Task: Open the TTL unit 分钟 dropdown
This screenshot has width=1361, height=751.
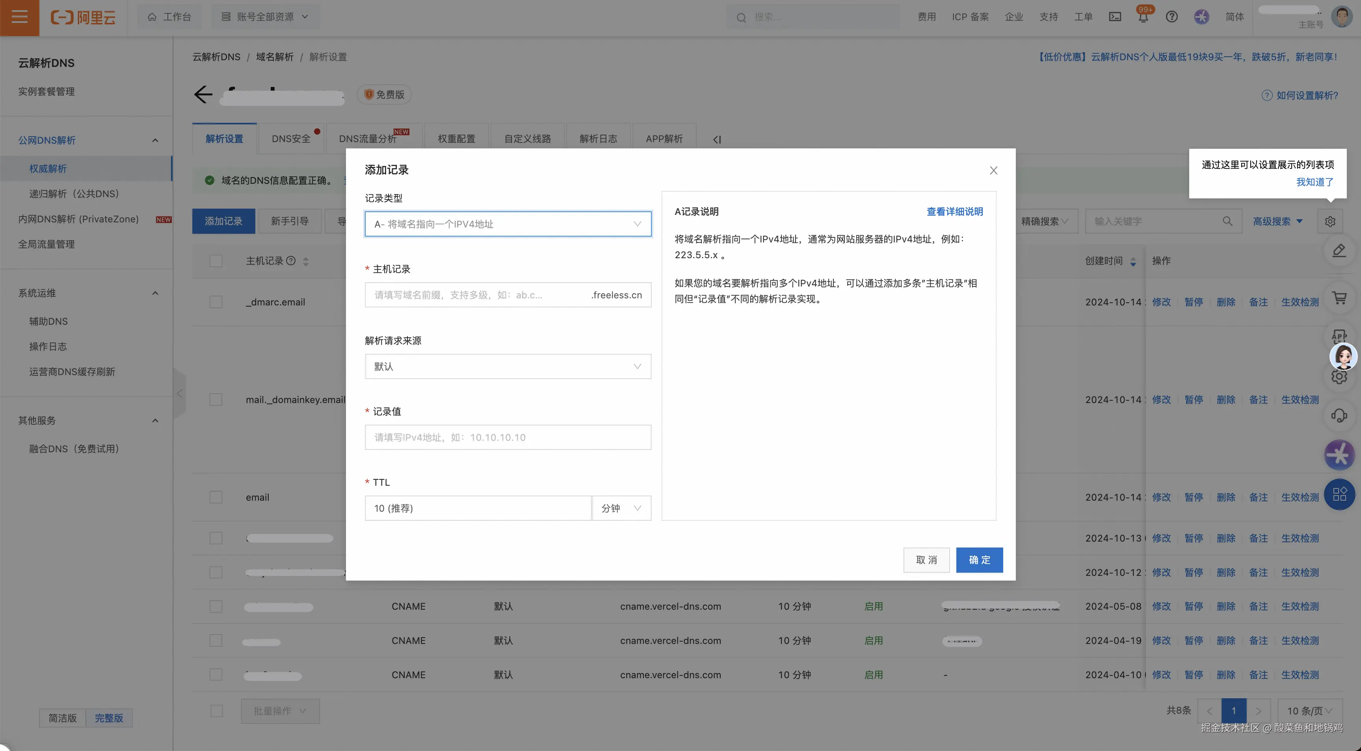Action: coord(621,508)
